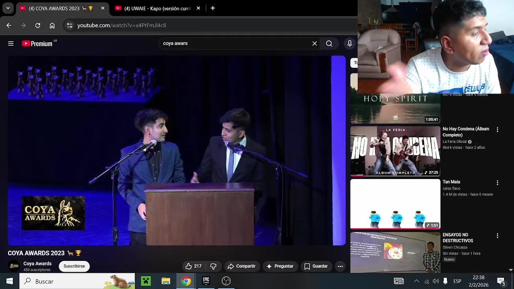514x289 pixels.
Task: Open the taskbar clock and date
Action: (x=478, y=281)
